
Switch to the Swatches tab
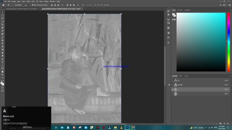pos(180,10)
